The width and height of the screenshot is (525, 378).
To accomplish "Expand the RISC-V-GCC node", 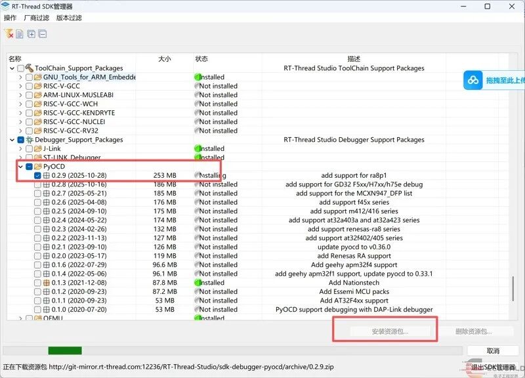I will point(21,86).
